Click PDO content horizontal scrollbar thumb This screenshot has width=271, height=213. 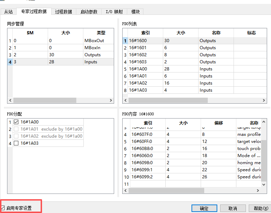(166, 190)
